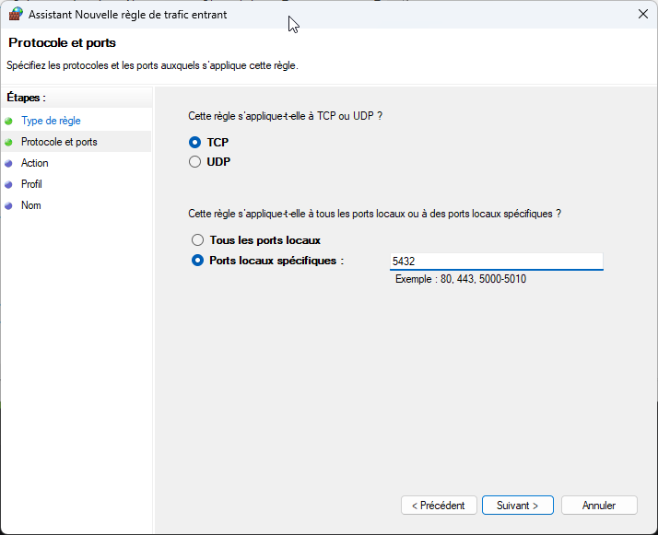Viewport: 658px width, 535px height.
Task: Jump to the Action step label
Action: pyautogui.click(x=35, y=163)
